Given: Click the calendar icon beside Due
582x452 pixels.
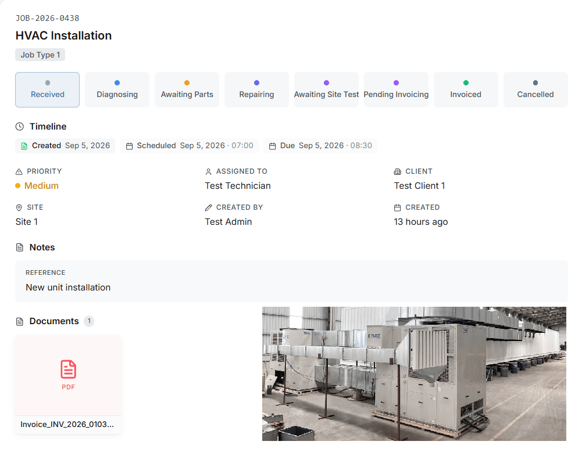Looking at the screenshot, I should (273, 146).
